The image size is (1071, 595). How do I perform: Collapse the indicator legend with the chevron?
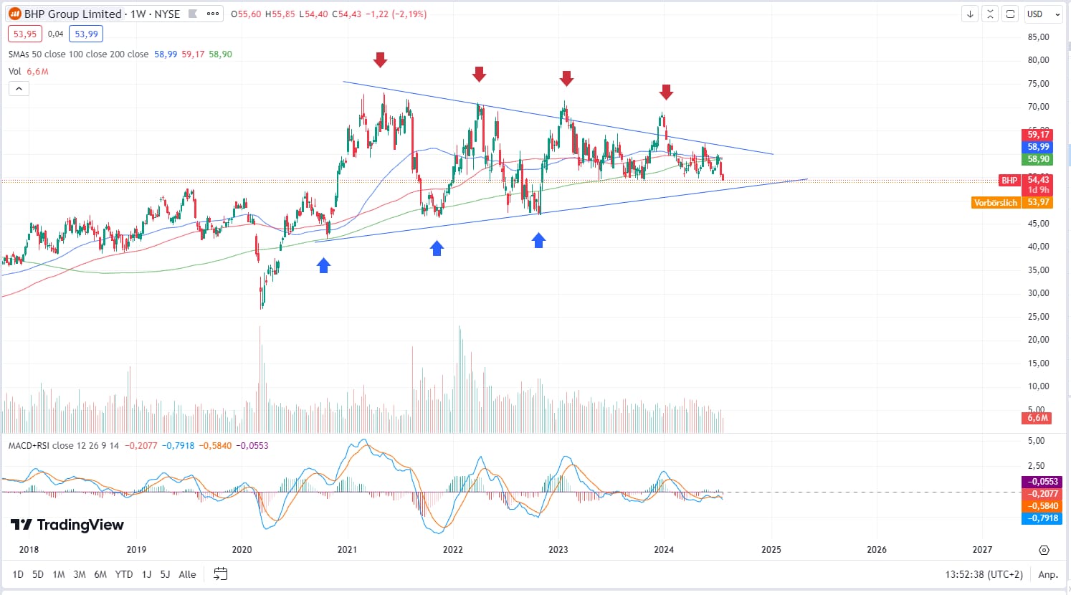point(19,89)
